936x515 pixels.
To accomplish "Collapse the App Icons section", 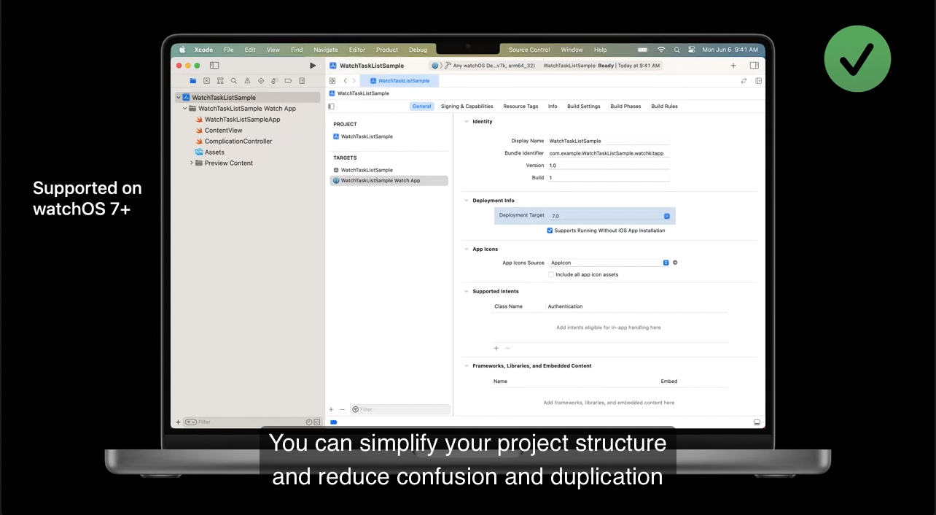I will pyautogui.click(x=467, y=249).
